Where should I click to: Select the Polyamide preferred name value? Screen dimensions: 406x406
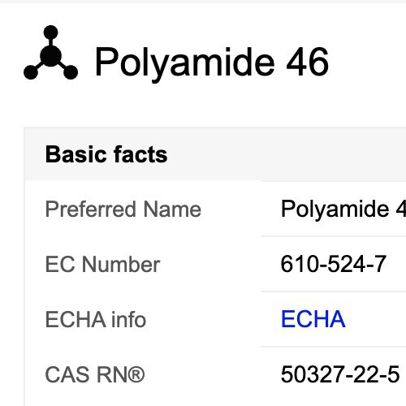[343, 209]
